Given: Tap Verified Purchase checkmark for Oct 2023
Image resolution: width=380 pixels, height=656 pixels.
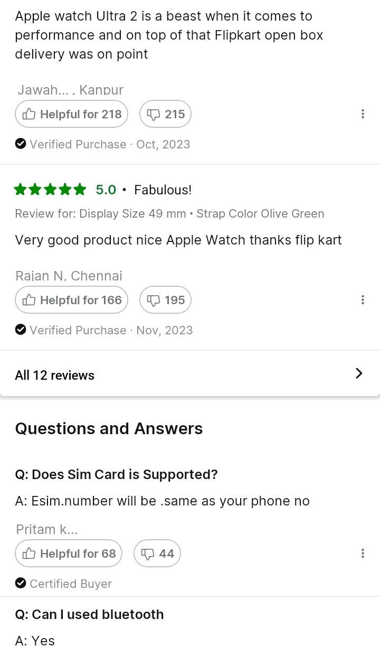Looking at the screenshot, I should [x=21, y=144].
